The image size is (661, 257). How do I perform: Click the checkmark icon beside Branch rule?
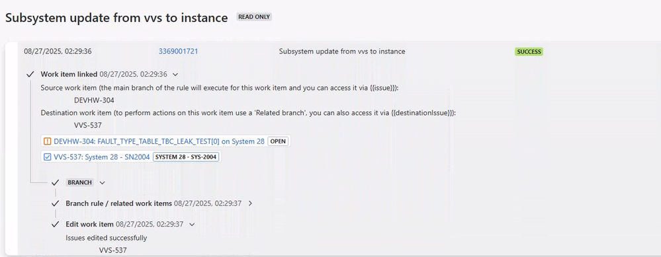click(55, 203)
